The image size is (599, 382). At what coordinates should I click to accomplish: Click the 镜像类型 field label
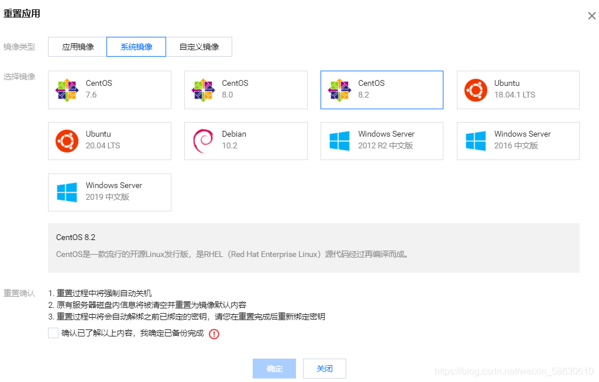coord(19,47)
